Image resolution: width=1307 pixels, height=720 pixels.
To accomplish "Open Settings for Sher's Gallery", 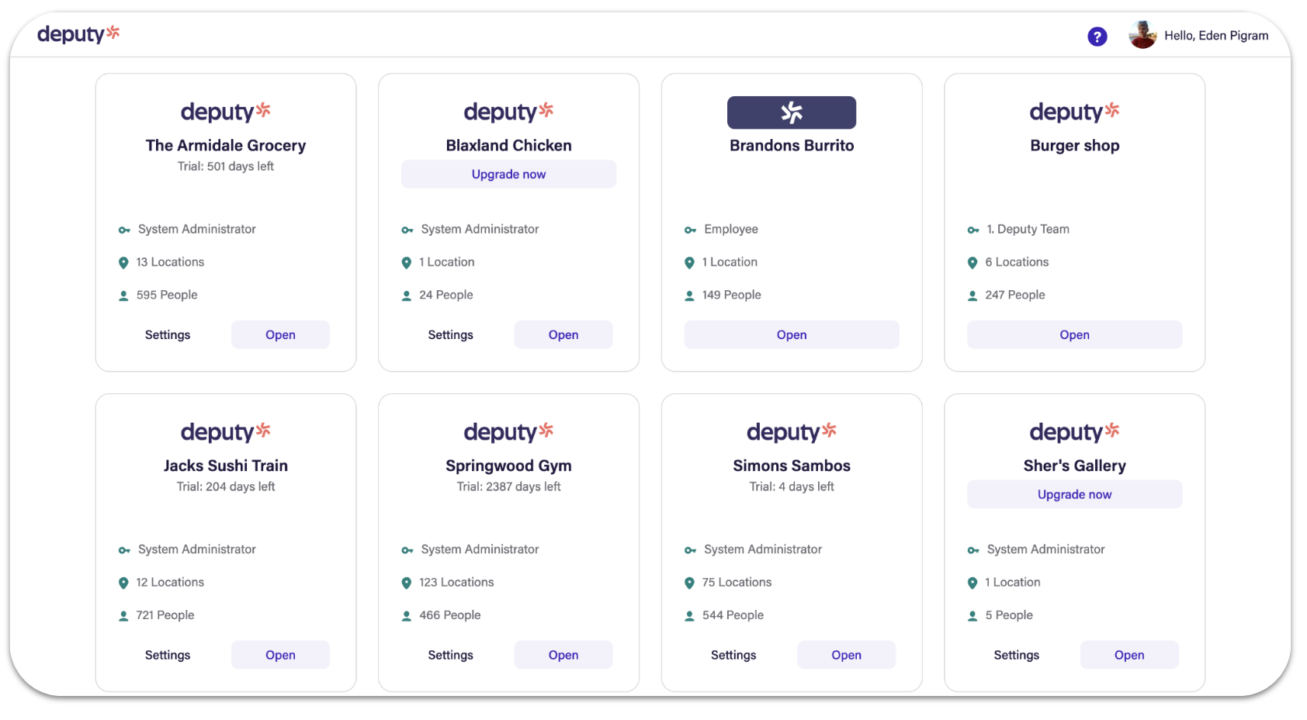I will 1017,655.
